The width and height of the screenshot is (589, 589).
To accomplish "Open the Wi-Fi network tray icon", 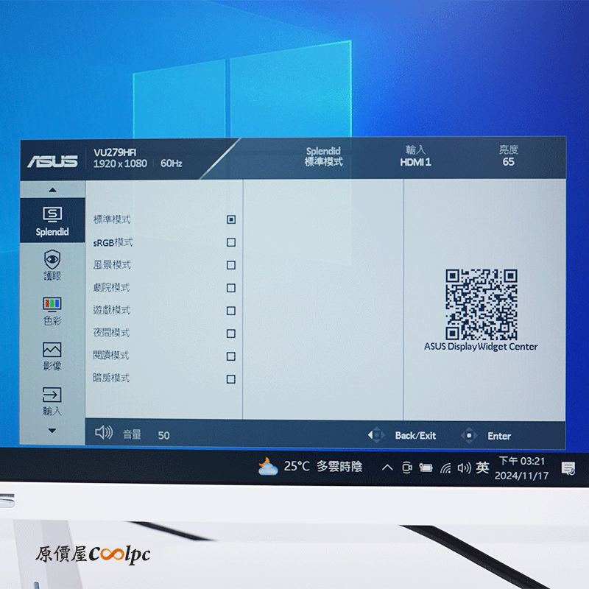I will coord(445,468).
